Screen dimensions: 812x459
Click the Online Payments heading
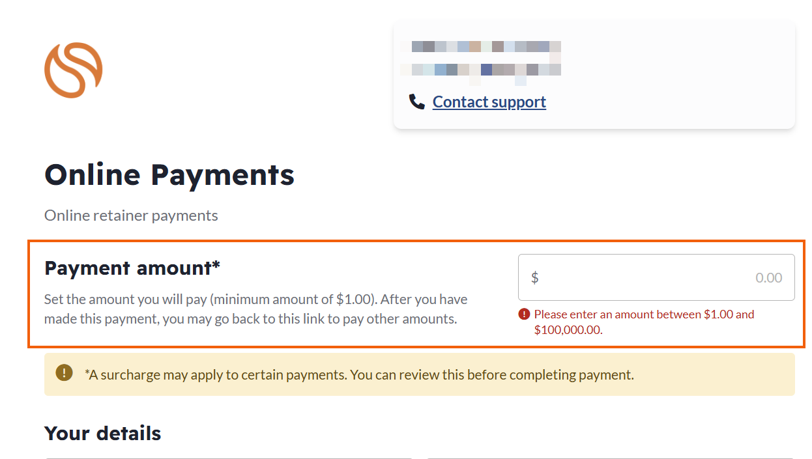point(169,175)
